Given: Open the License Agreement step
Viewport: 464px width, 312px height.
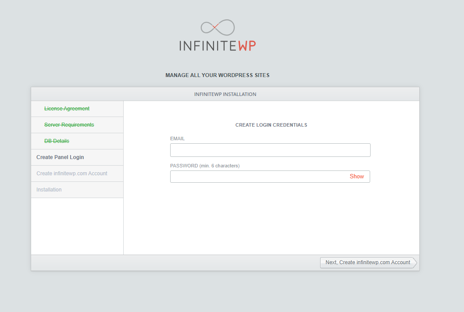Looking at the screenshot, I should 67,109.
